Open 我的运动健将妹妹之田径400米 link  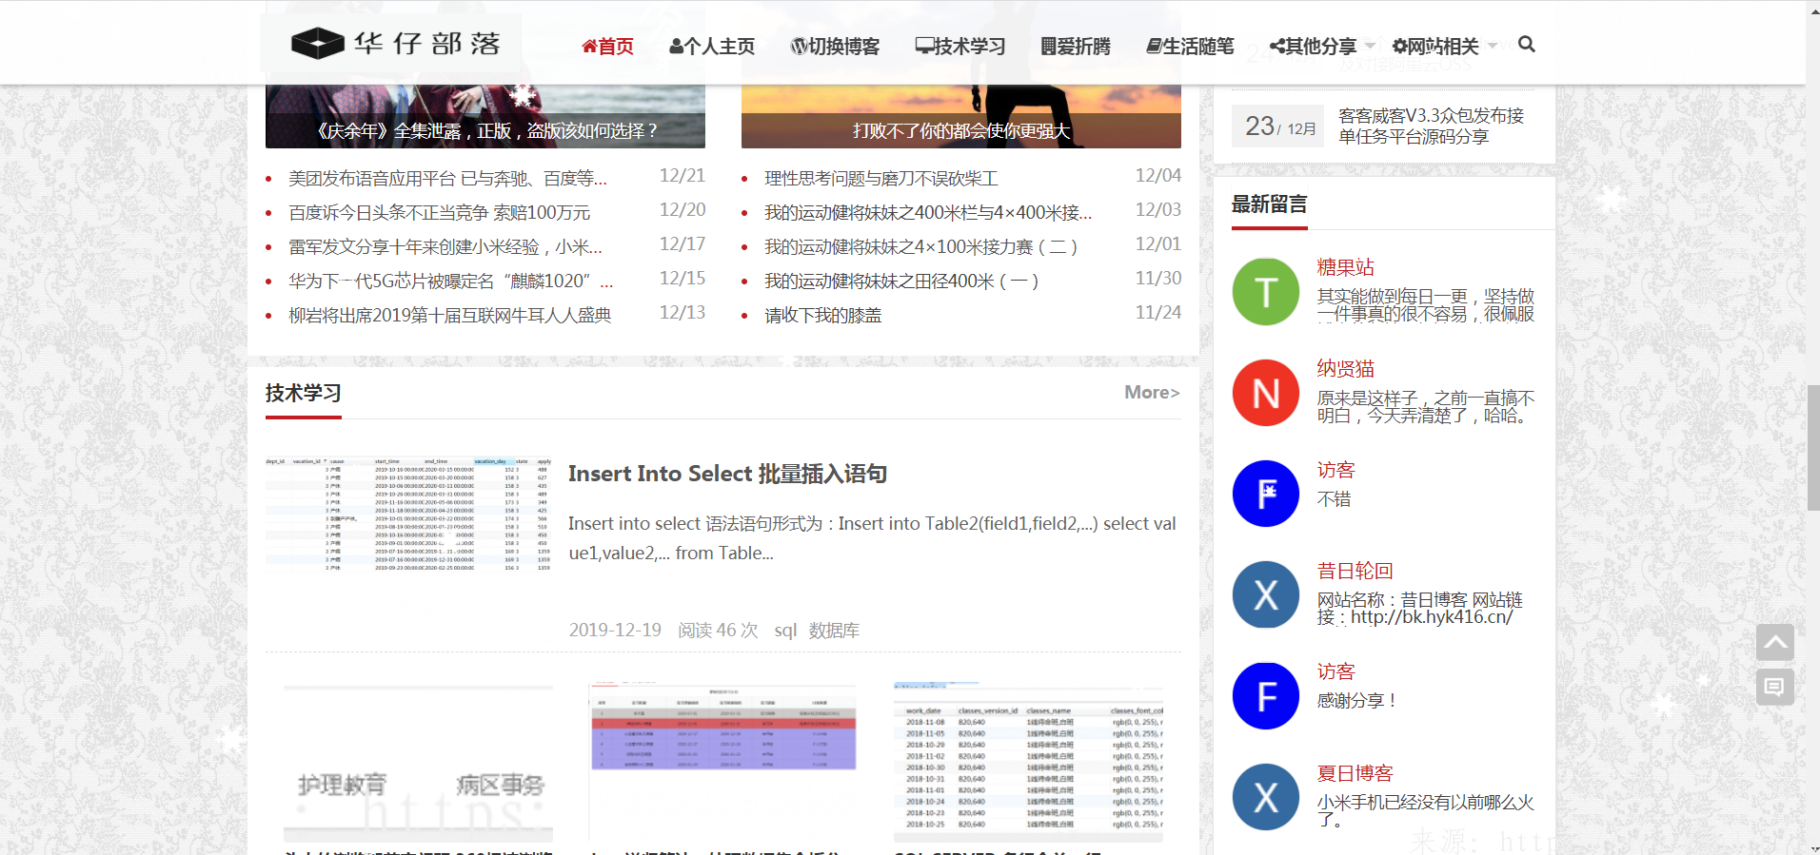[x=901, y=282]
